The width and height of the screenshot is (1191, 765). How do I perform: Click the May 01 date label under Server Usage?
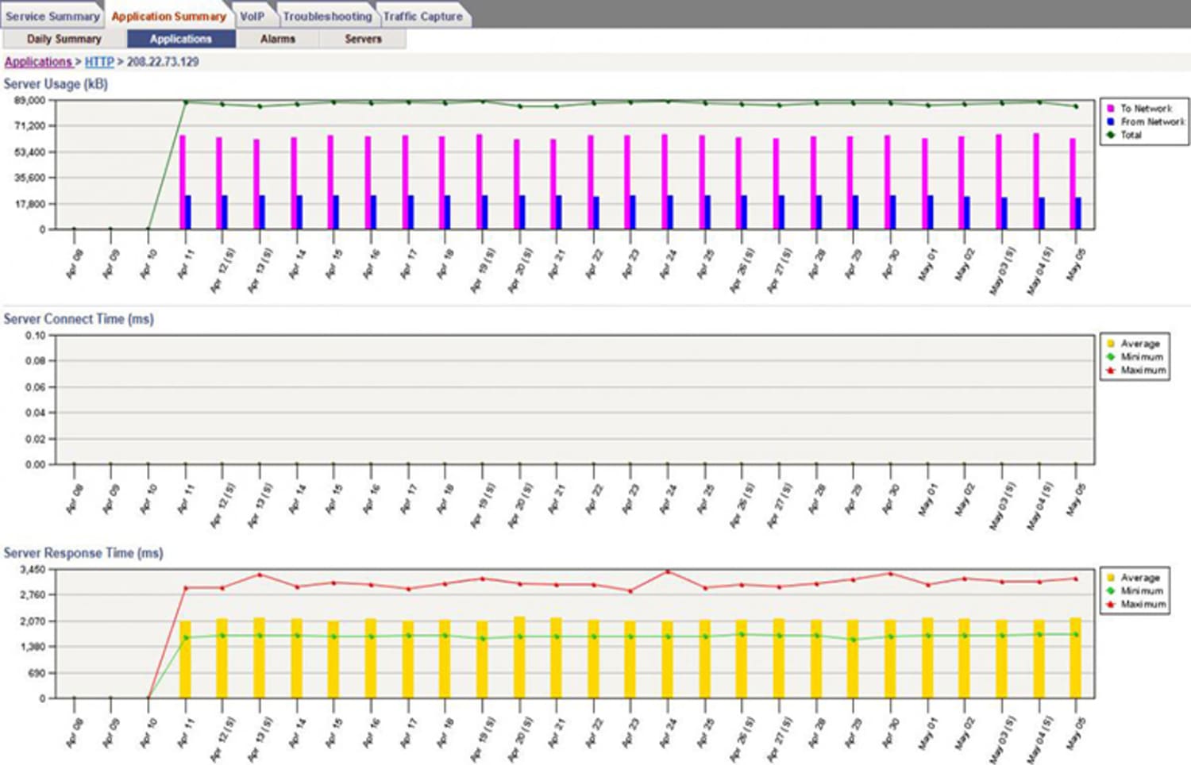click(927, 264)
